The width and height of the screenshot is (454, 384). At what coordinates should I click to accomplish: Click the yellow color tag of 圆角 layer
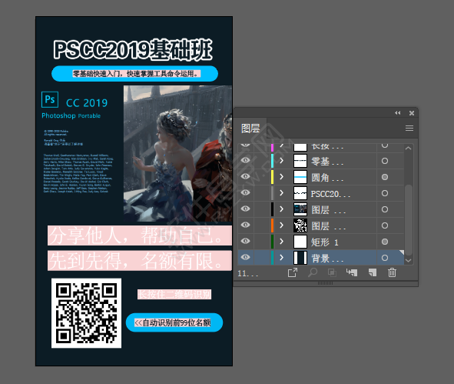click(272, 177)
